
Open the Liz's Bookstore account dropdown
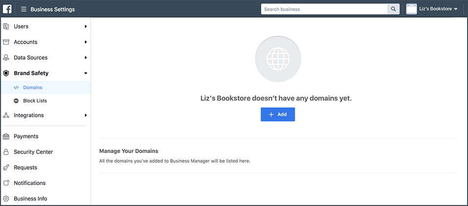tap(432, 9)
